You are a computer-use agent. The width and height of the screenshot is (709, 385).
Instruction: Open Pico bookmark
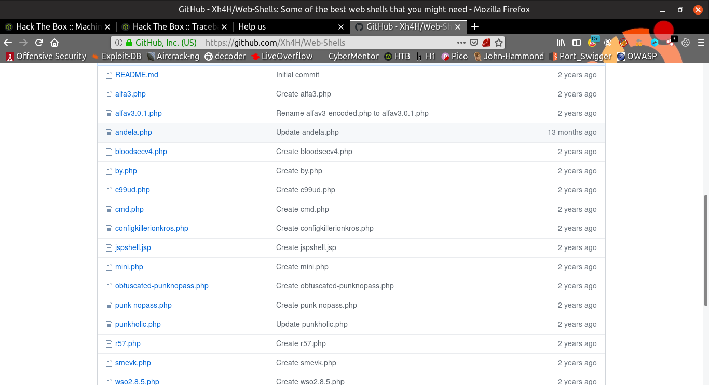(455, 56)
